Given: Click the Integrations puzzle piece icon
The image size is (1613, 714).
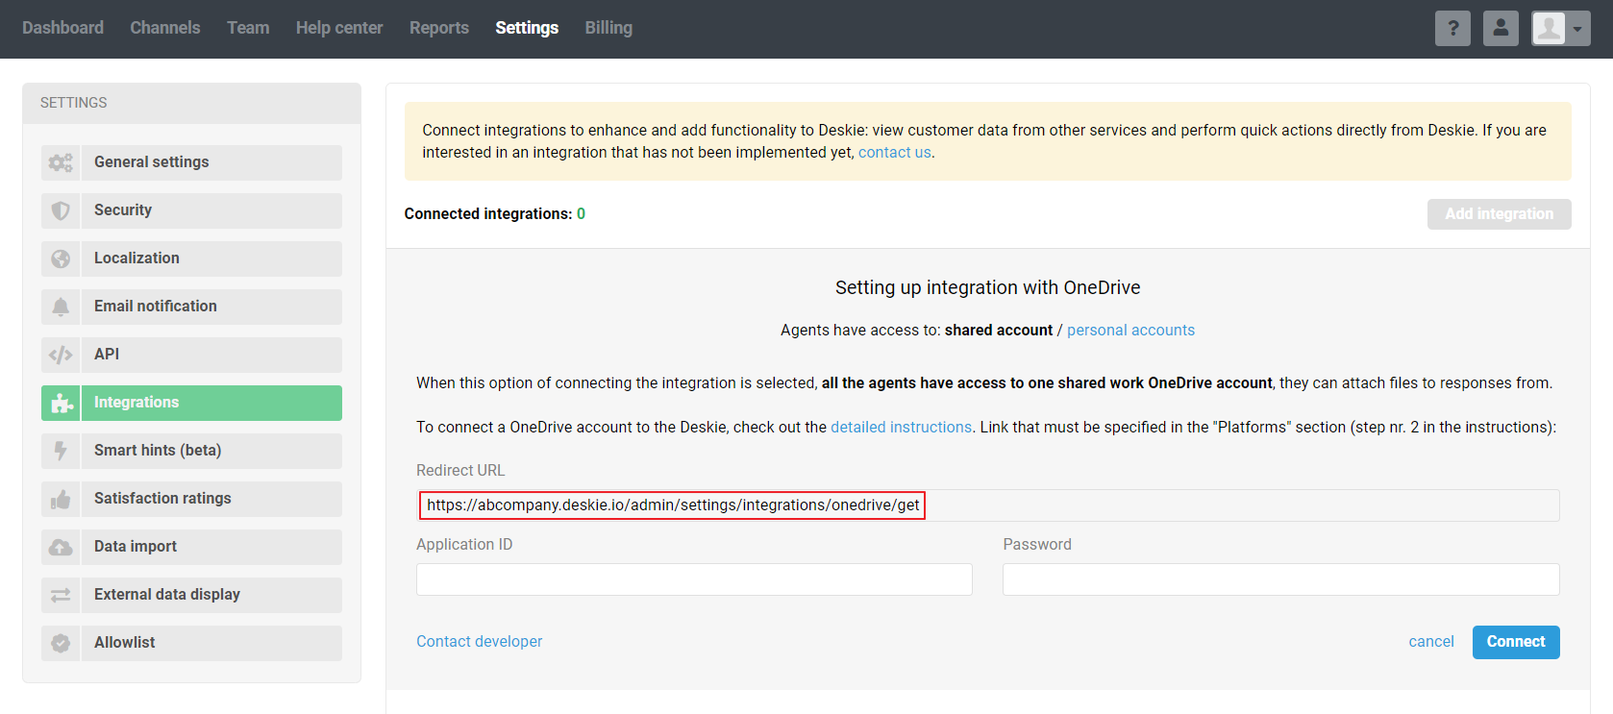Looking at the screenshot, I should [61, 403].
